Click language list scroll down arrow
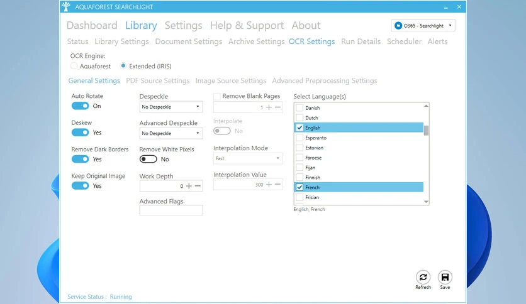 click(x=426, y=202)
